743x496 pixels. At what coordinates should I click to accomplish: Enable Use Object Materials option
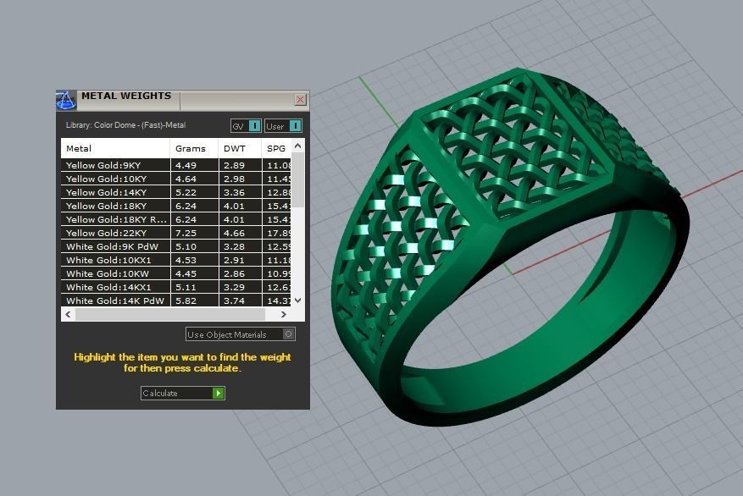click(241, 334)
